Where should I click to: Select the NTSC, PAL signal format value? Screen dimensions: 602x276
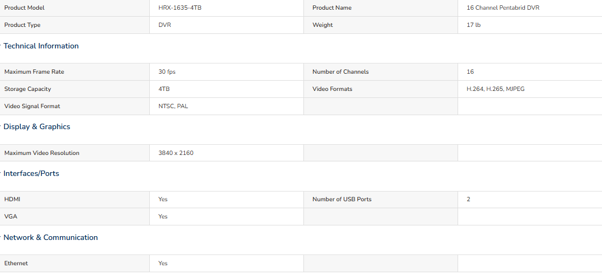(x=173, y=106)
